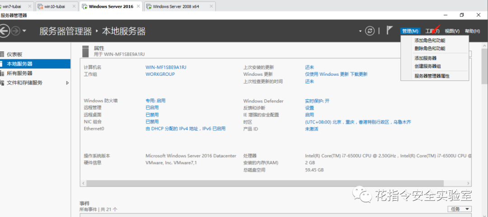Click the 仪表板 dashboard icon
The height and width of the screenshot is (217, 488).
click(x=2, y=54)
